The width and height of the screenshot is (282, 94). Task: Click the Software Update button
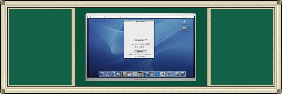click(140, 40)
